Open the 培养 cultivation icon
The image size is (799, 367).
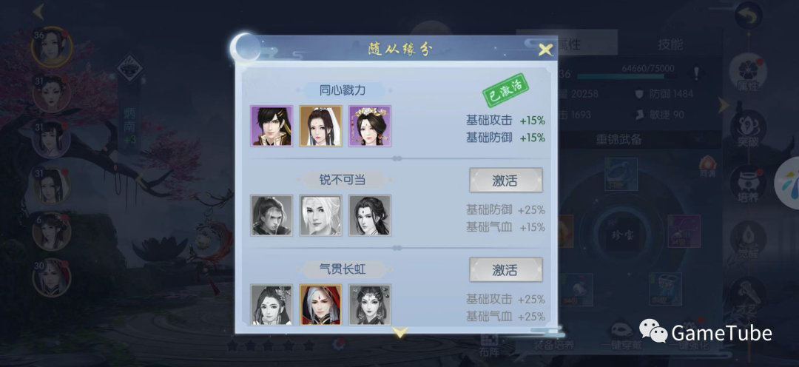pyautogui.click(x=747, y=184)
